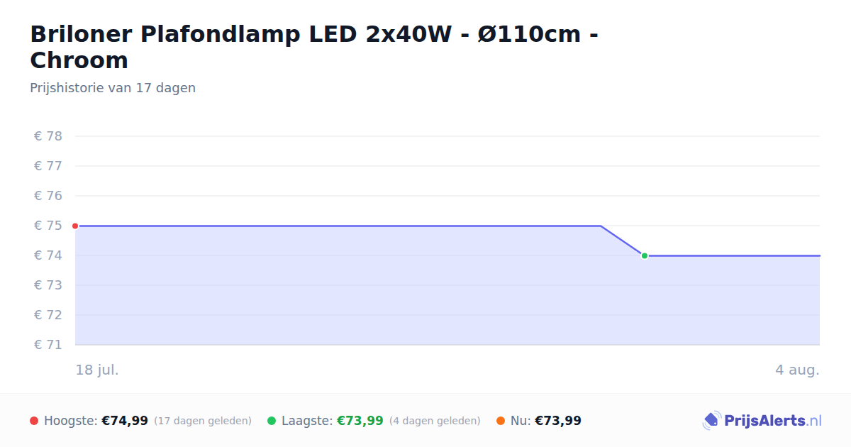
Task: Click the red Hoogste legend dot
Action: coord(34,421)
